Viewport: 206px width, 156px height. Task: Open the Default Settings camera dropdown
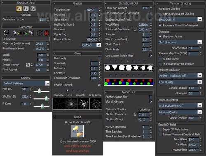point(26,83)
